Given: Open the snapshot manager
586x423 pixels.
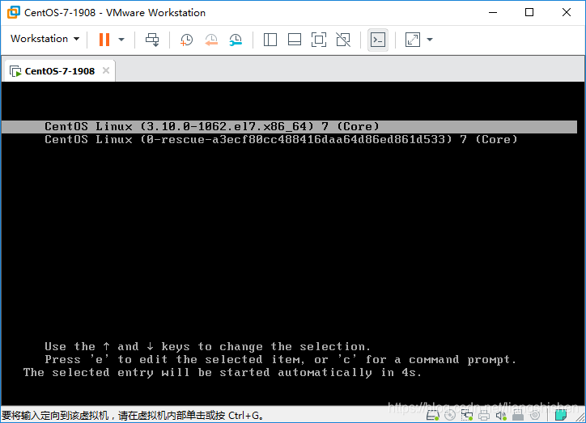Looking at the screenshot, I should (236, 40).
